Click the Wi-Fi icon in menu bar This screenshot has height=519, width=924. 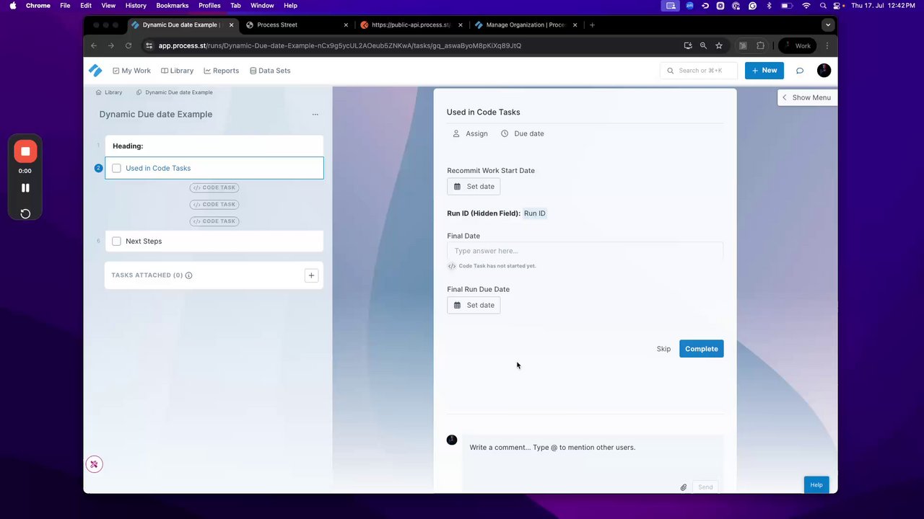(x=806, y=6)
